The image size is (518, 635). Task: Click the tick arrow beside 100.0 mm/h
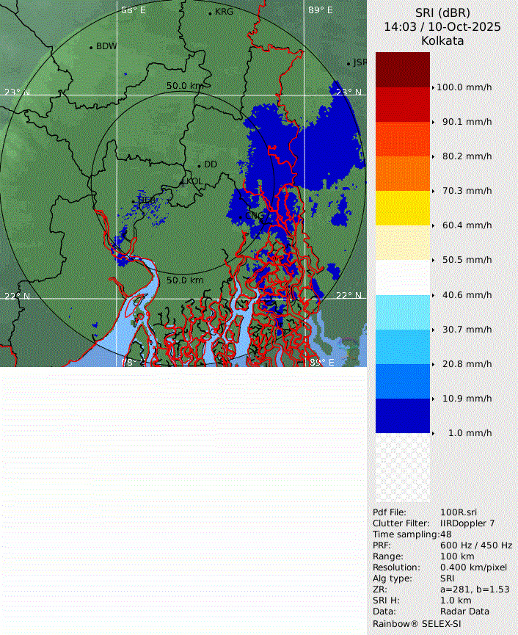433,87
